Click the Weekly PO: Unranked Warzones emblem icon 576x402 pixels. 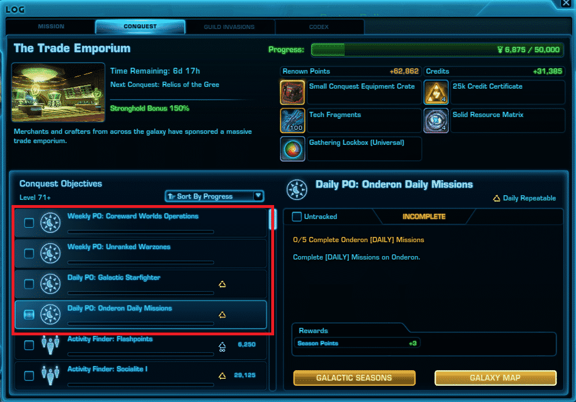coord(50,253)
